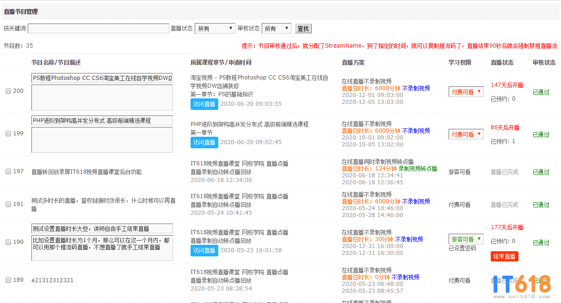Mark the checkbox for program 190
This screenshot has width=561, height=303.
pyautogui.click(x=8, y=242)
